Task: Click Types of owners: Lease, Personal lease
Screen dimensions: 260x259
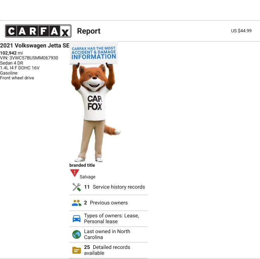Action: coord(108,219)
